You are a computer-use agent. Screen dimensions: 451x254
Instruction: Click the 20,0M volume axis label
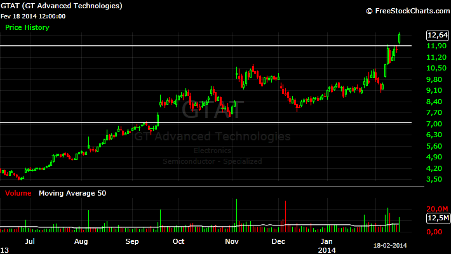(x=437, y=209)
